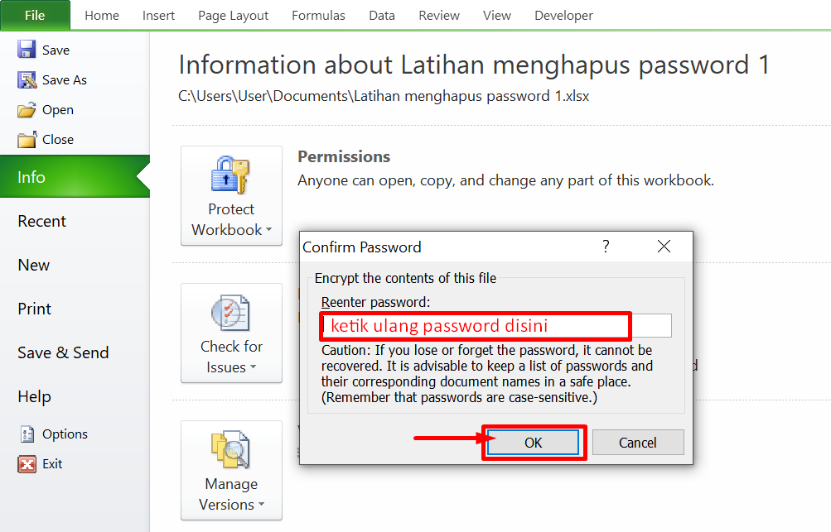Click the Save As icon
Screen dimensions: 831x532
(x=27, y=79)
